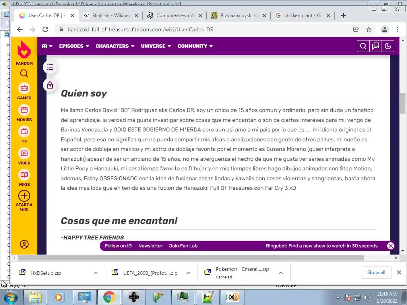Open Windows Explorer from the taskbar
The image size is (407, 305).
(35, 297)
